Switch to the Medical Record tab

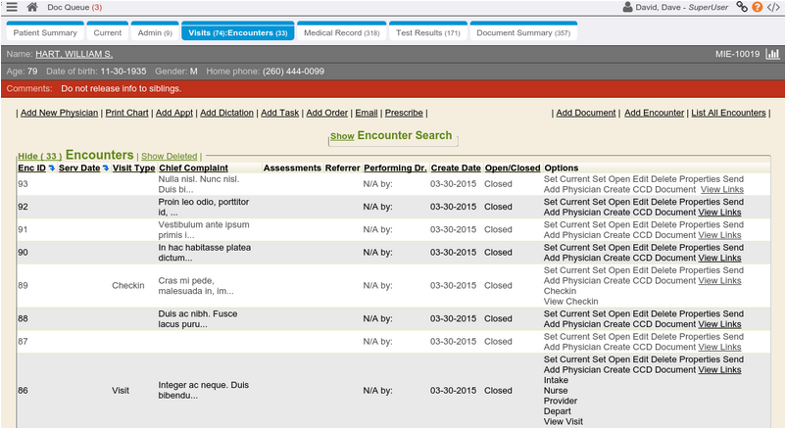(x=341, y=33)
